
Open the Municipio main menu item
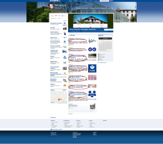tap(78, 8)
